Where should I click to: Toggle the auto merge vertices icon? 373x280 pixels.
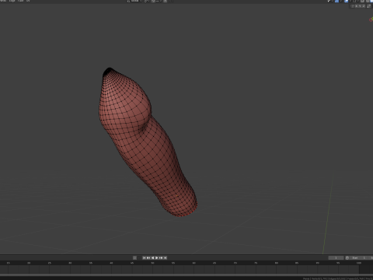click(368, 6)
